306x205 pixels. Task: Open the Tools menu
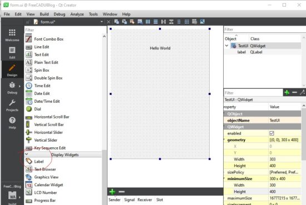tap(93, 14)
